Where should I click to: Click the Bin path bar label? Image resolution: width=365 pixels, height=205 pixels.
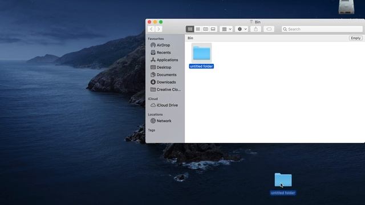tap(190, 38)
